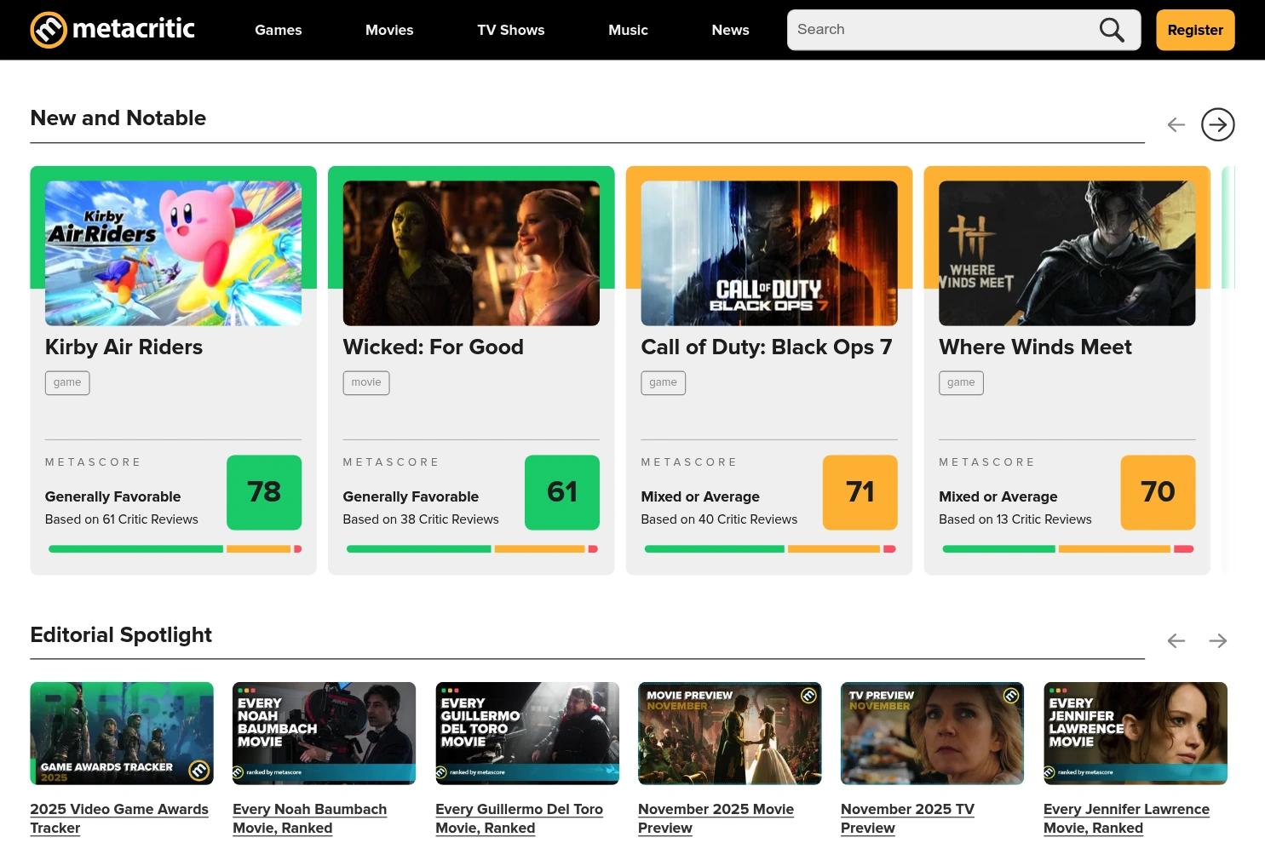Open the Every Noah Baumbach Movie thumbnail

pyautogui.click(x=325, y=733)
